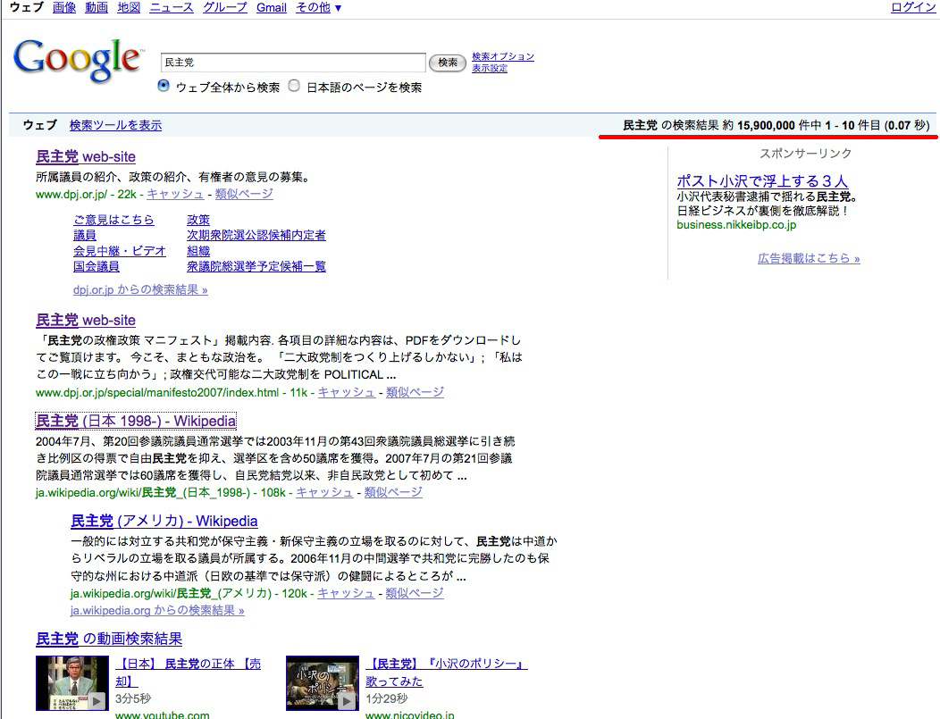Click the Google logo
The height and width of the screenshot is (719, 940).
78,60
